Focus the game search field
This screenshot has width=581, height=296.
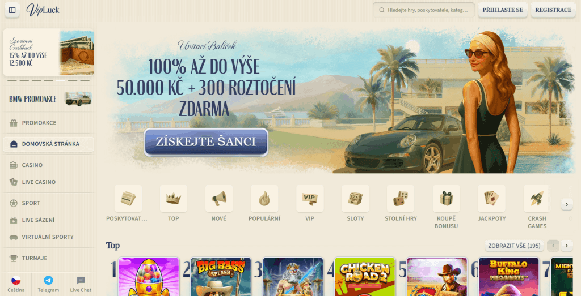[423, 10]
